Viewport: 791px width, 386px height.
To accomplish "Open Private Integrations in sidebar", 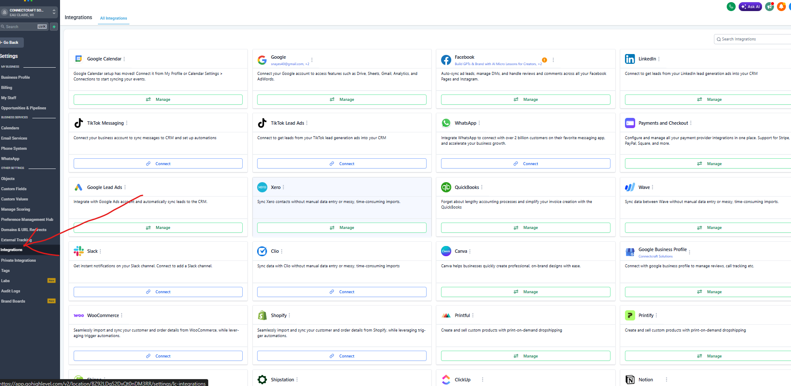I will [x=18, y=260].
